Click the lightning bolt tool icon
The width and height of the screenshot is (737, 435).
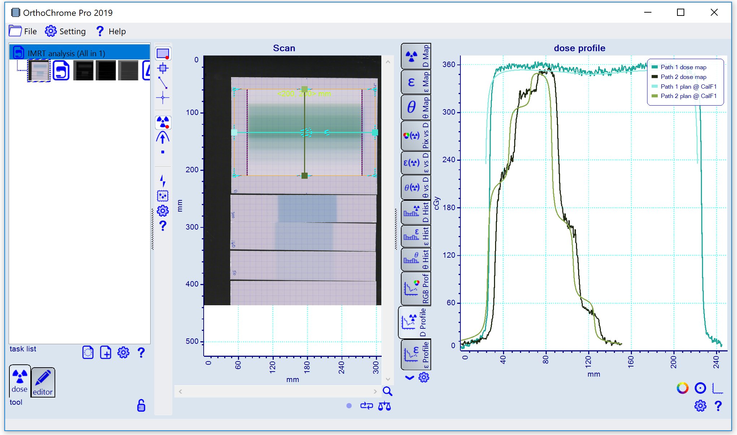click(163, 181)
